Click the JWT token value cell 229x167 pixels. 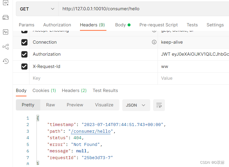193,54
